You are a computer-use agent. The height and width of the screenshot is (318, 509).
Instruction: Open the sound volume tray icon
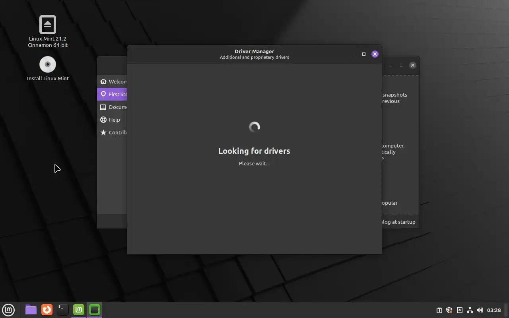[480, 310]
